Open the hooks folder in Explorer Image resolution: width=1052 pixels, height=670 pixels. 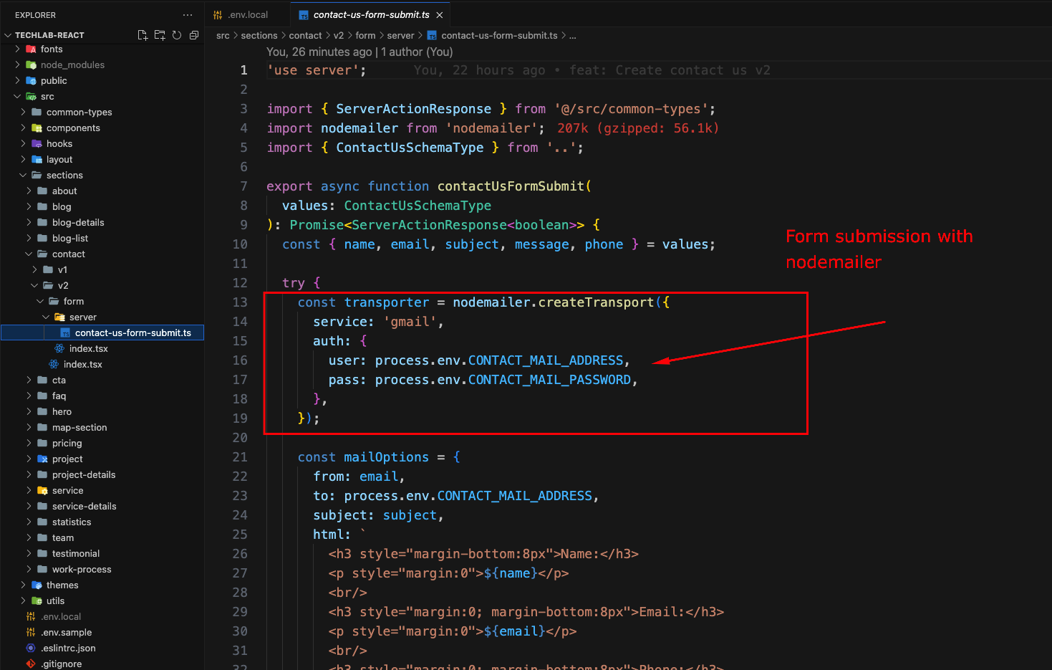click(59, 143)
